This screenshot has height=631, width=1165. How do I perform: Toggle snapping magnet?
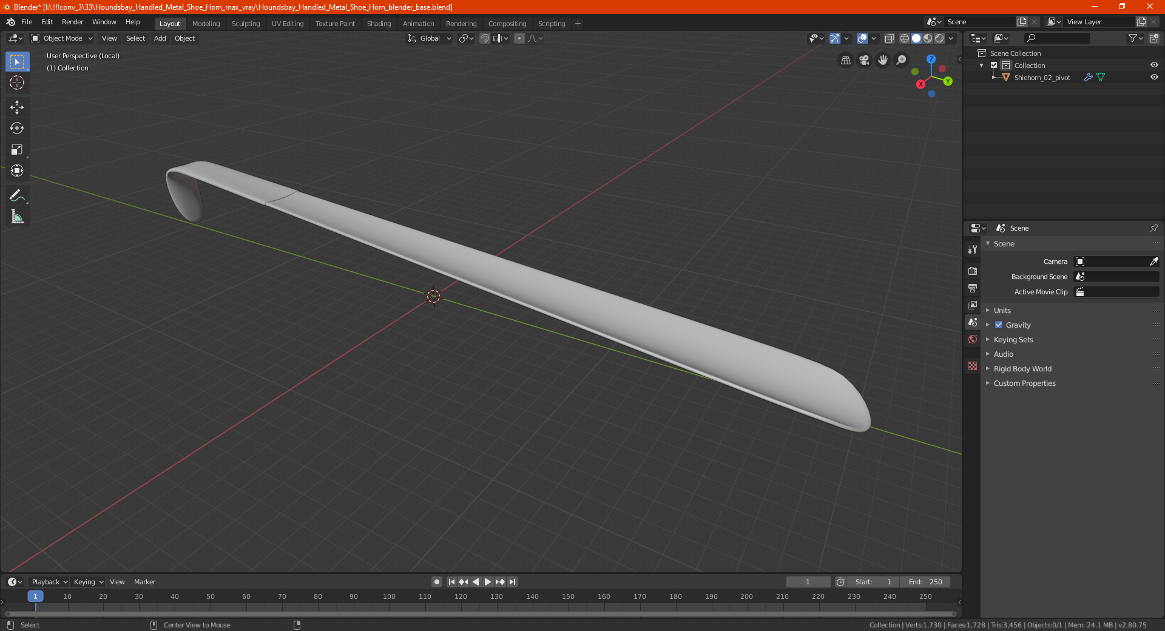coord(484,38)
